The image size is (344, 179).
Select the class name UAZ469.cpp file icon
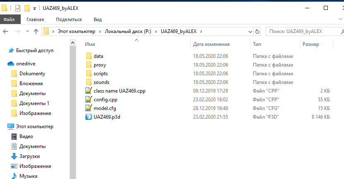point(89,91)
